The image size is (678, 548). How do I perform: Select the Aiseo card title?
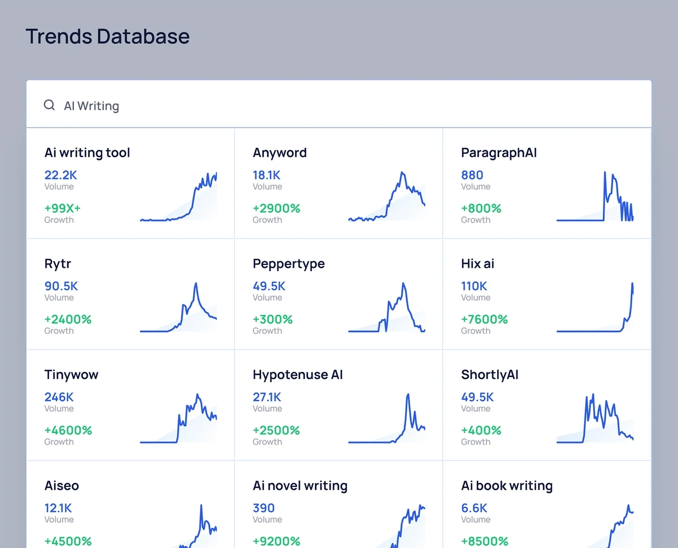62,486
